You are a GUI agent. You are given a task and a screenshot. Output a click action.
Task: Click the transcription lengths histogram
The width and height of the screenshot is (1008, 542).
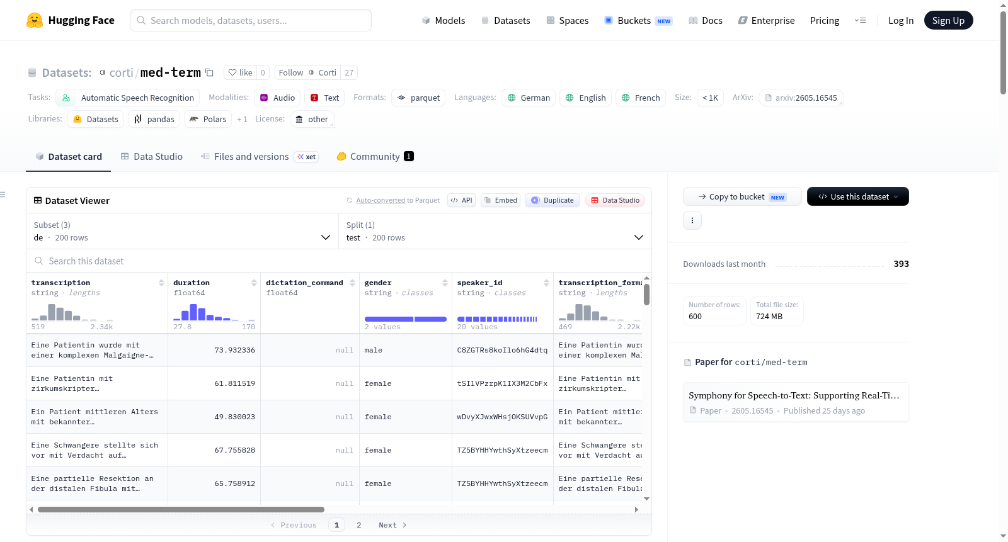(x=72, y=313)
